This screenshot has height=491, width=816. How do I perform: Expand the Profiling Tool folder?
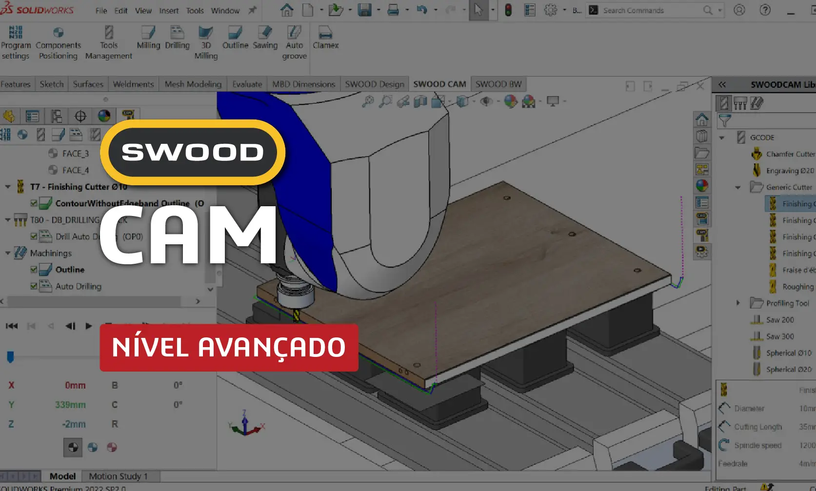tap(738, 303)
